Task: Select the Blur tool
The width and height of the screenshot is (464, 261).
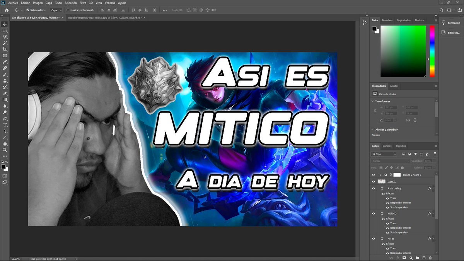Action: (5, 106)
